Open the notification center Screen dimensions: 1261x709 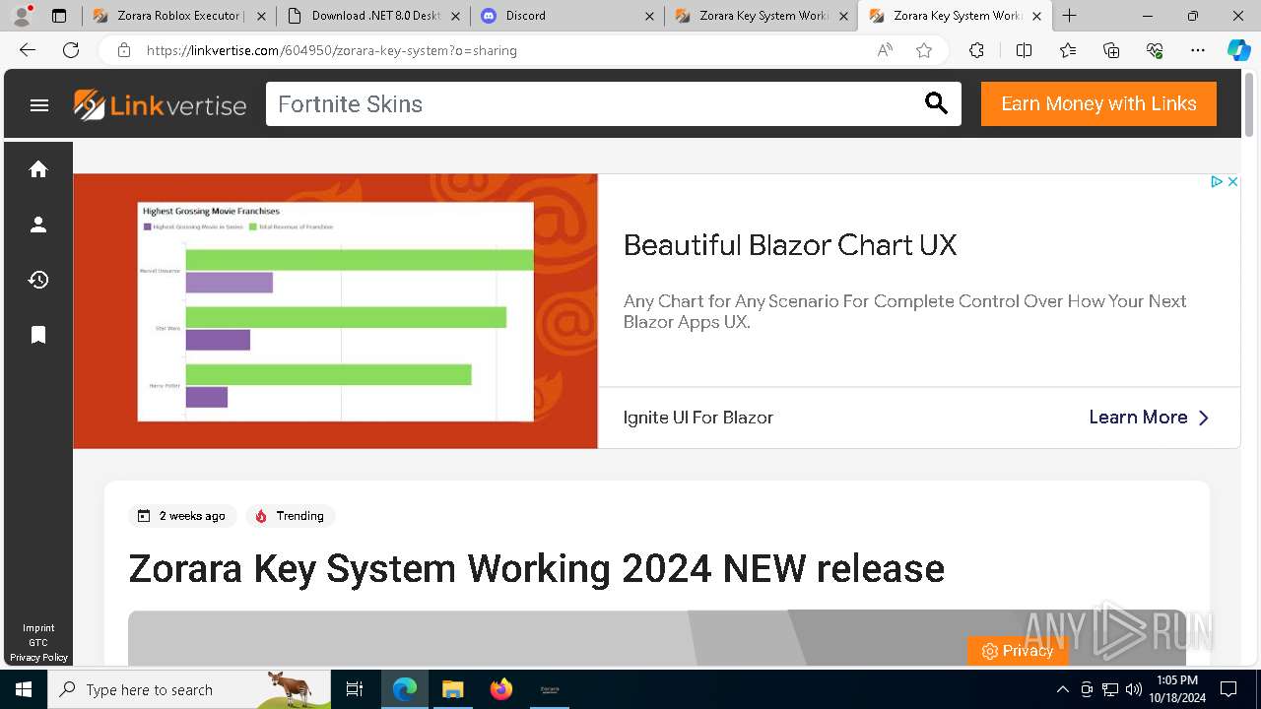1228,689
